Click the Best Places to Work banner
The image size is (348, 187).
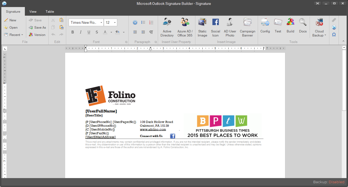click(223, 126)
